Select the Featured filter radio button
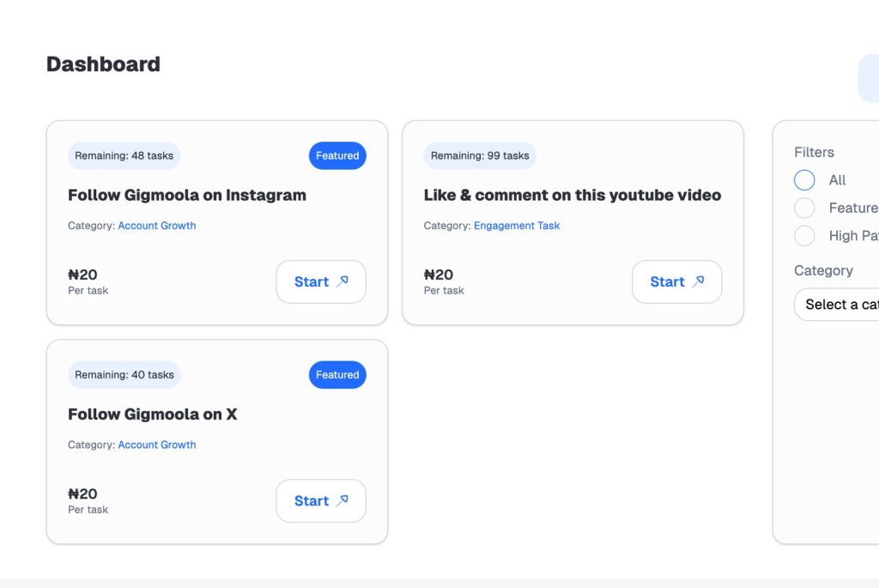879x588 pixels. 804,208
